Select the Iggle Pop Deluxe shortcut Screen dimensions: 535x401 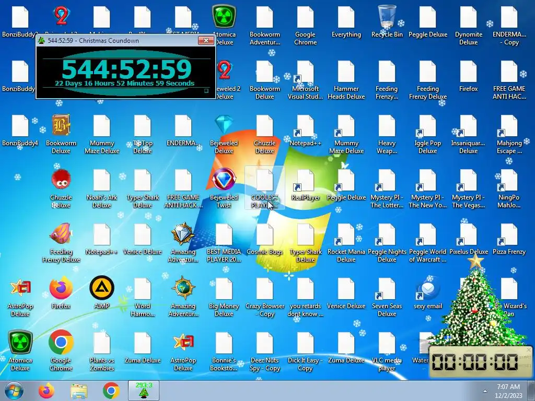428,134
